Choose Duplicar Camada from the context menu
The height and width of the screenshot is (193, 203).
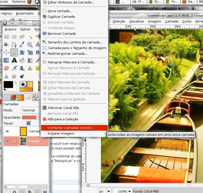click(x=75, y=17)
